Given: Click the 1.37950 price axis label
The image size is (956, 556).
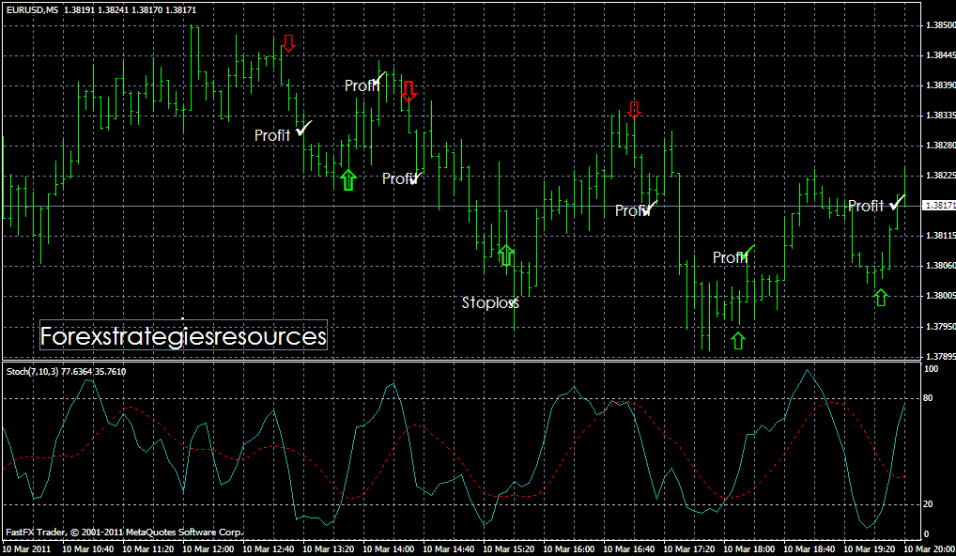Looking at the screenshot, I should coord(940,326).
